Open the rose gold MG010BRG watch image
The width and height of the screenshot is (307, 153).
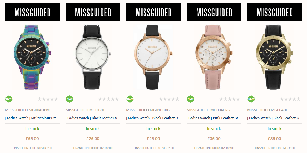[x=153, y=57]
